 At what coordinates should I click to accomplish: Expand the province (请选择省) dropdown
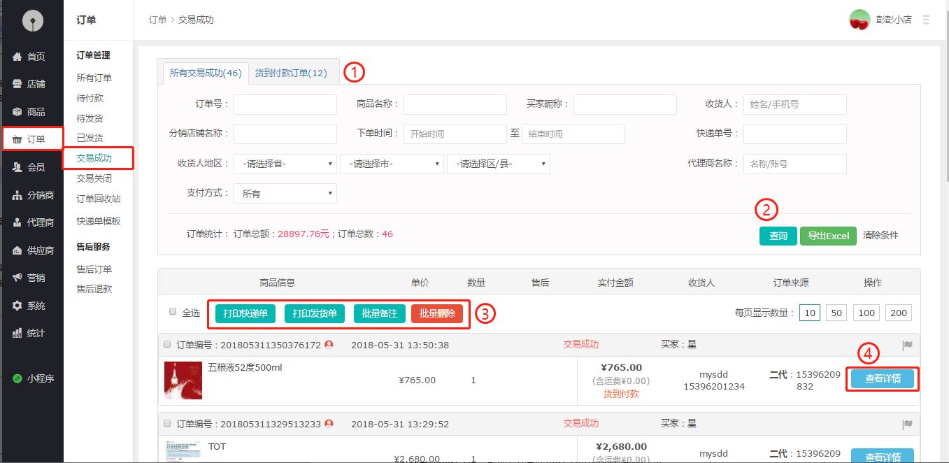(x=285, y=164)
